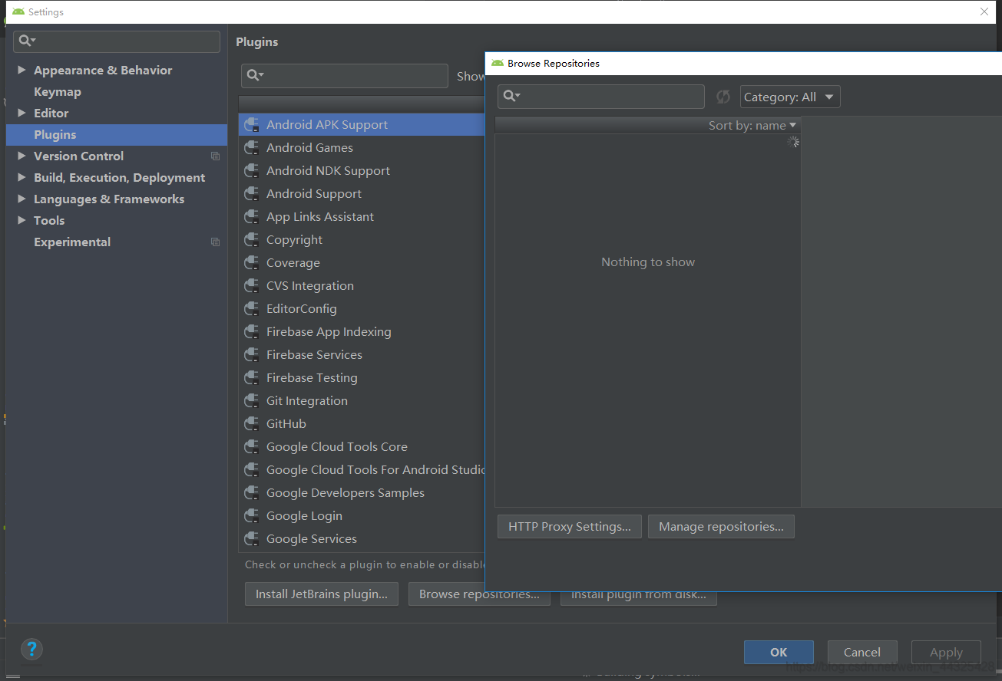The height and width of the screenshot is (681, 1002).
Task: Select the Android Games plugin row
Action: pos(362,148)
